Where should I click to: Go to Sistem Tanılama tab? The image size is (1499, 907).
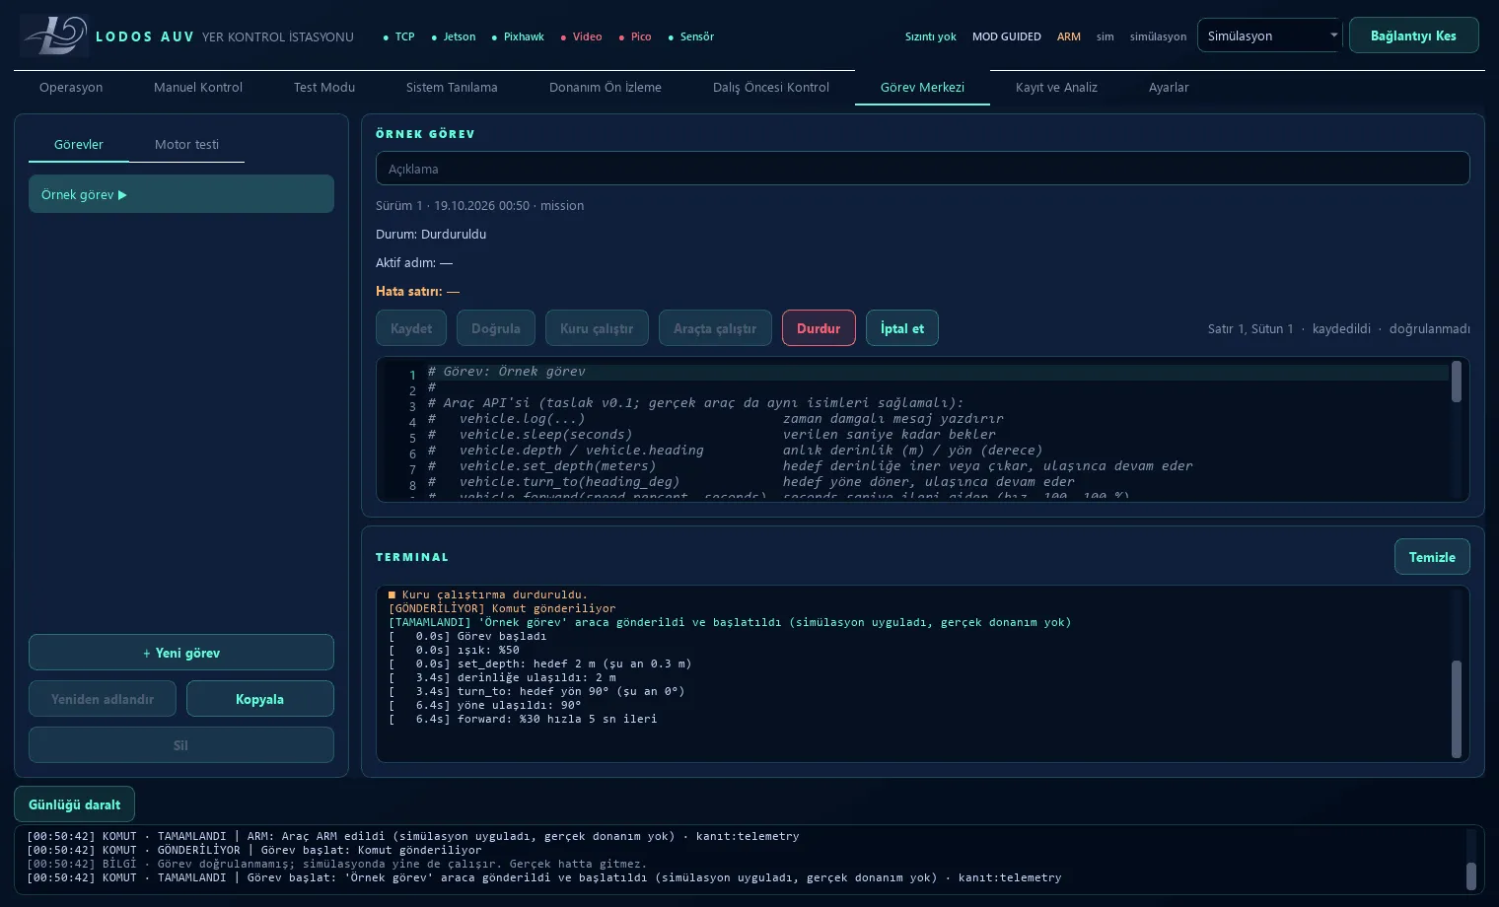(x=452, y=87)
